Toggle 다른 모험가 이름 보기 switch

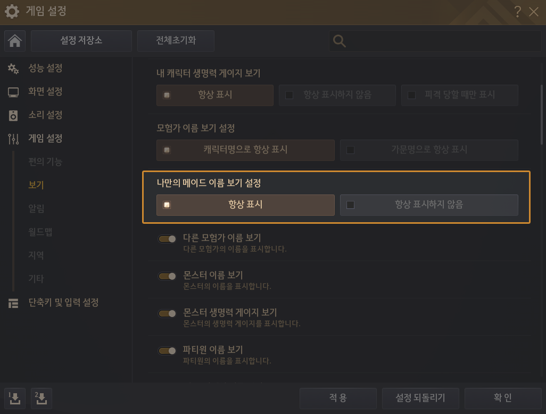click(x=167, y=239)
